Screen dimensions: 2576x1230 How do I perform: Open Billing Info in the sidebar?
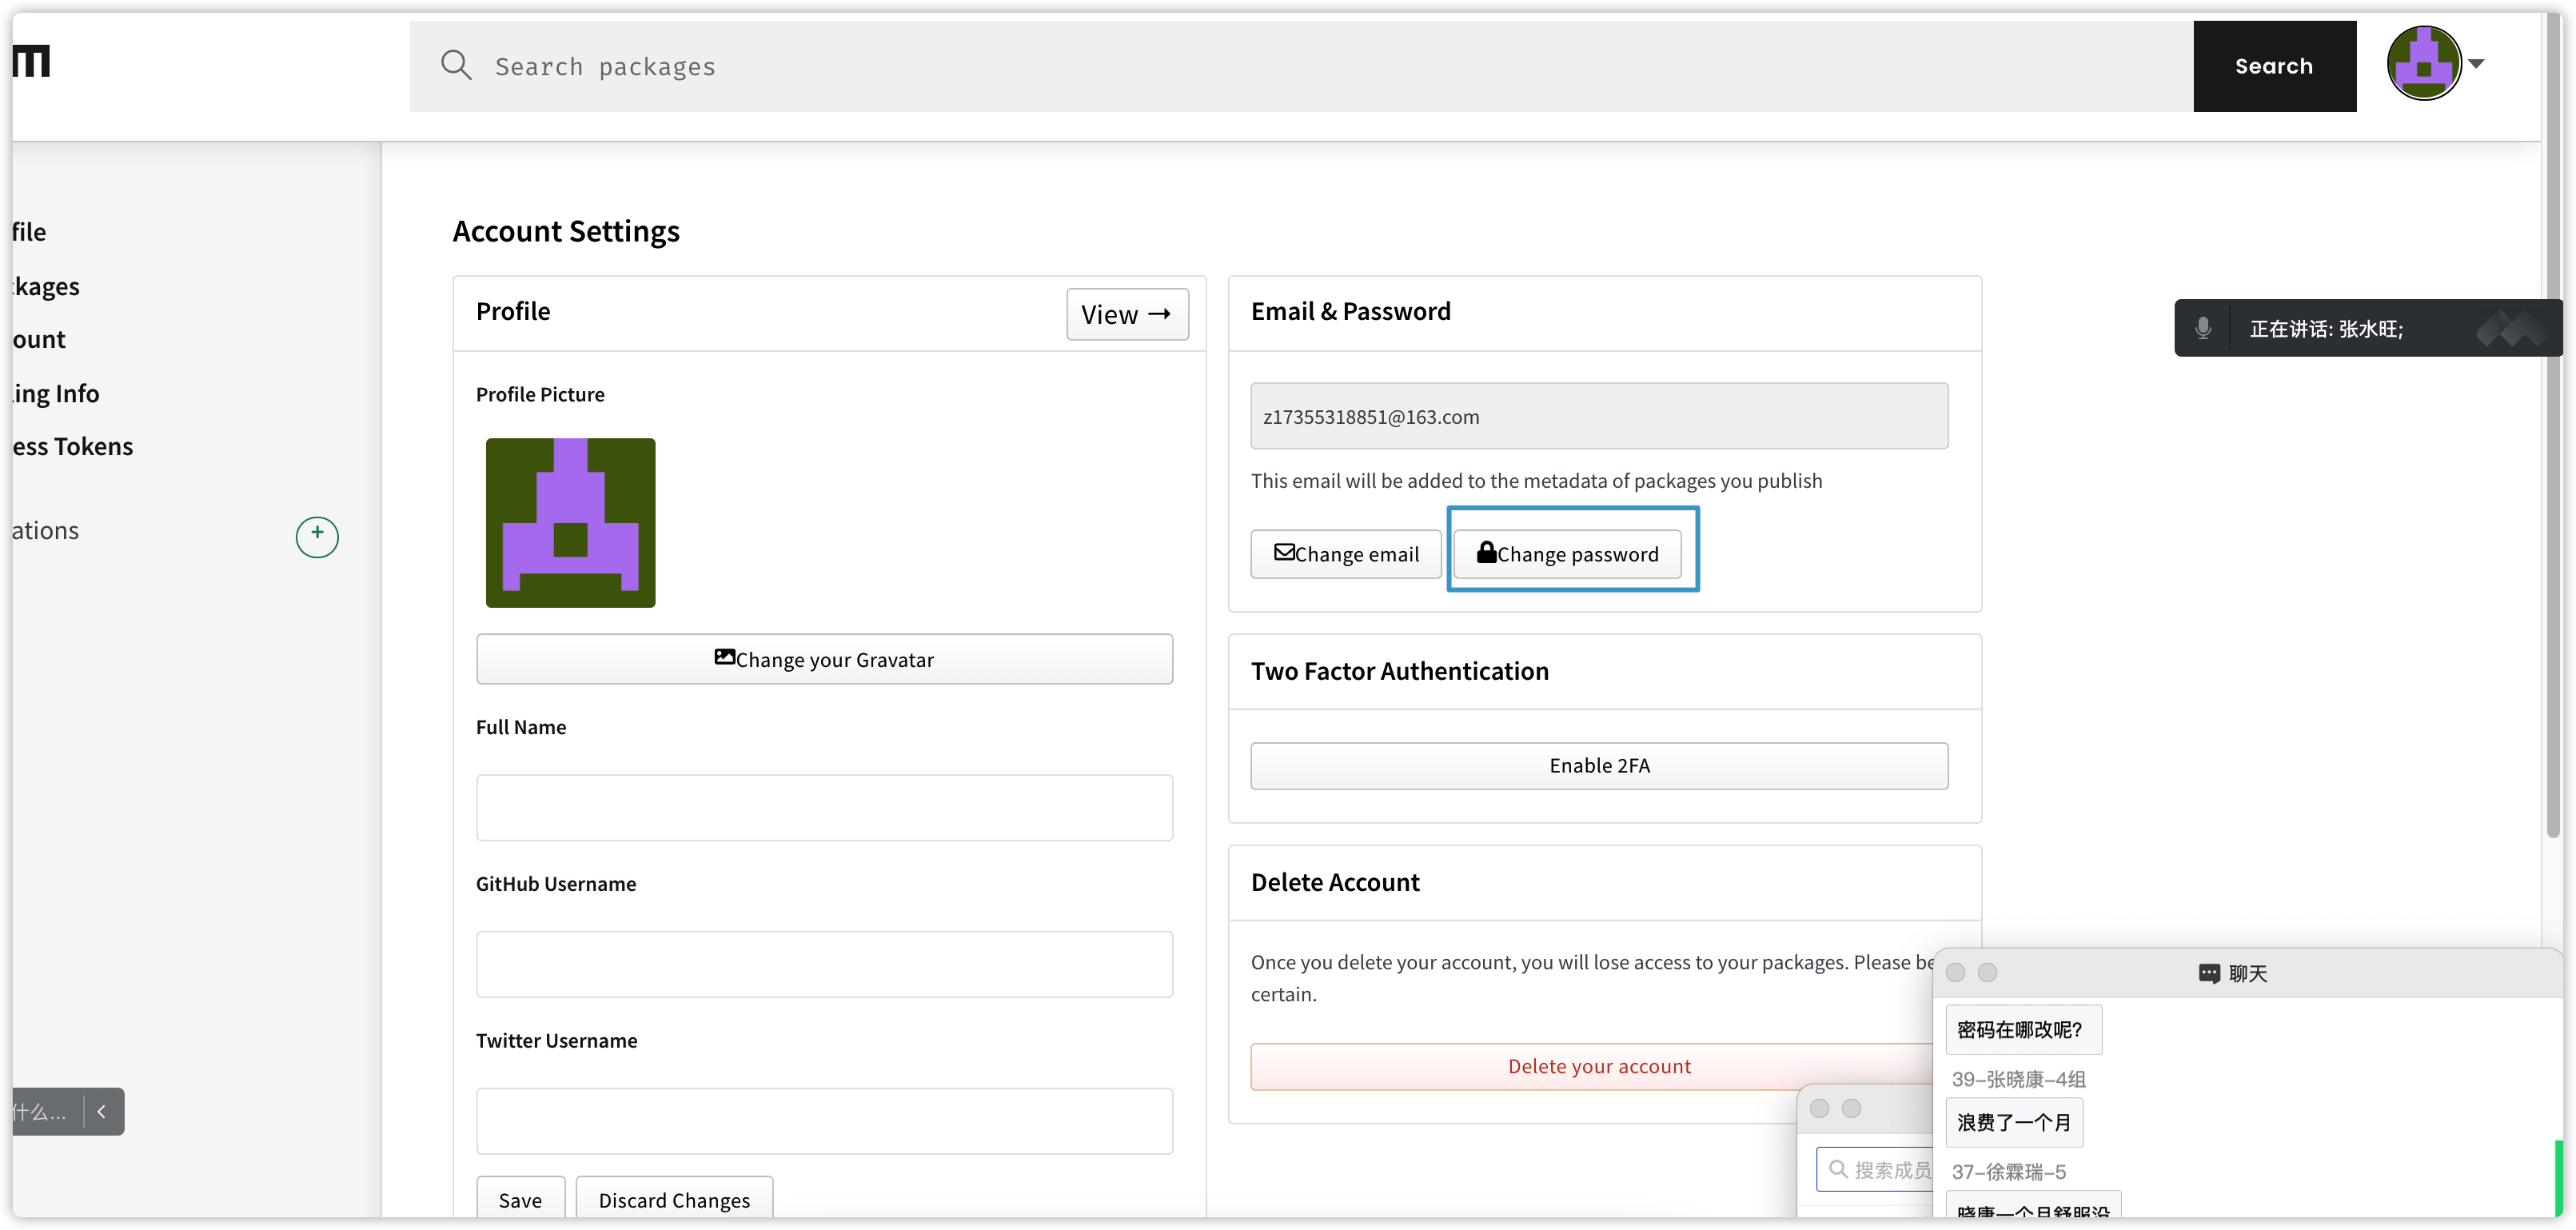click(56, 393)
